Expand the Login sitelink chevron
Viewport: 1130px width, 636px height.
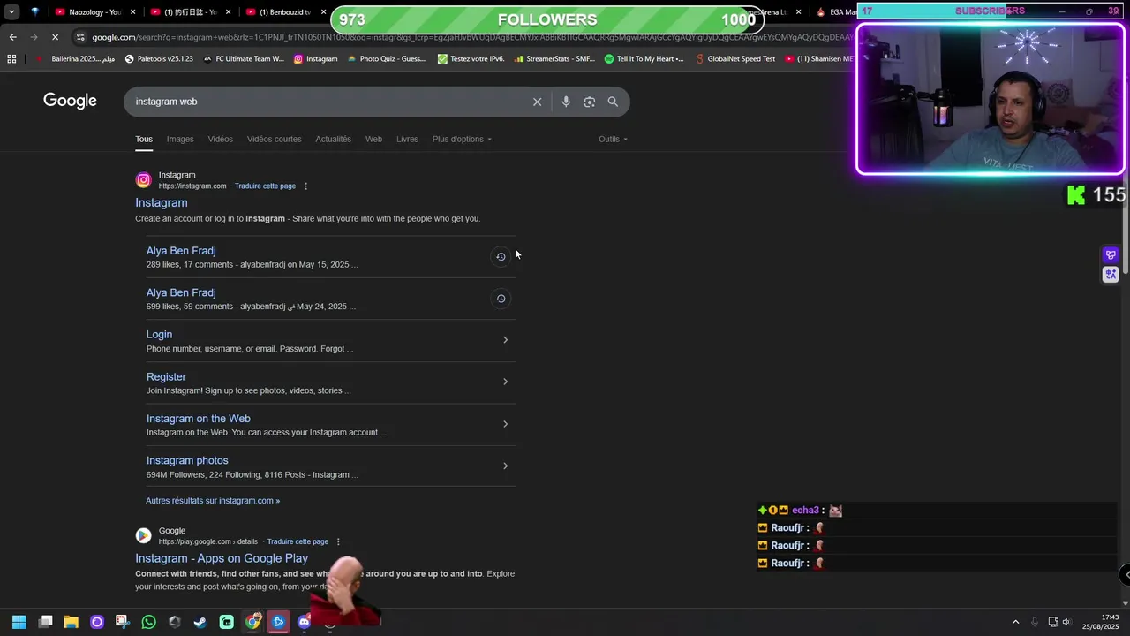tap(505, 340)
